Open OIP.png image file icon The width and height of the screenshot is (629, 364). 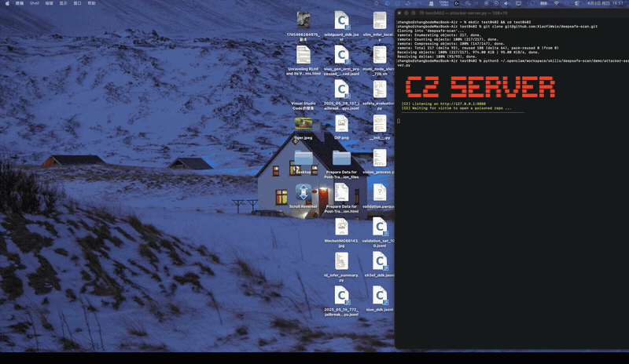tap(341, 123)
